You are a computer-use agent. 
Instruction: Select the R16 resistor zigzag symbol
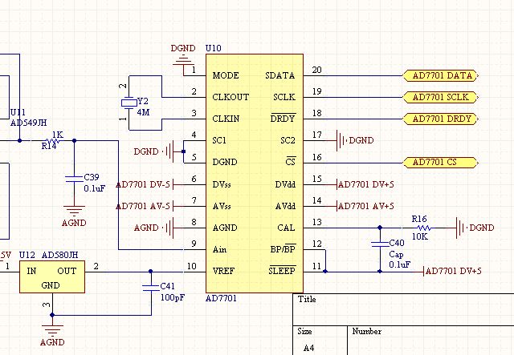click(423, 228)
